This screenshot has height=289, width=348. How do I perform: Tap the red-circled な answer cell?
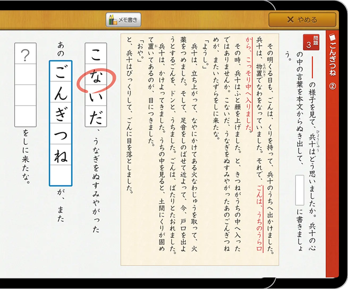[96, 75]
